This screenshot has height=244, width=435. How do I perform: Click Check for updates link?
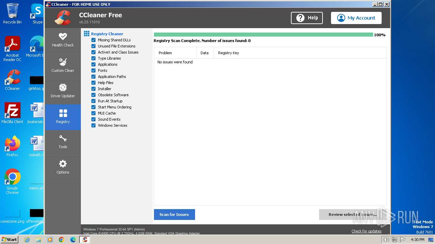coord(366,231)
